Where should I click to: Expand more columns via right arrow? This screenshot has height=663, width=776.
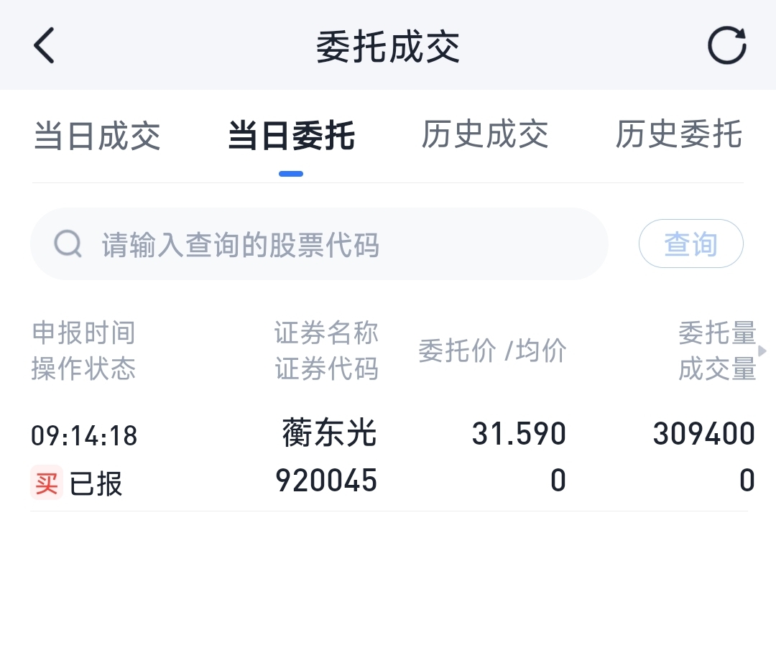pos(762,351)
